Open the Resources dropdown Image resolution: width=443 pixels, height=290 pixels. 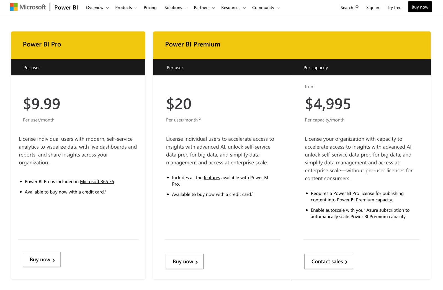click(x=231, y=7)
